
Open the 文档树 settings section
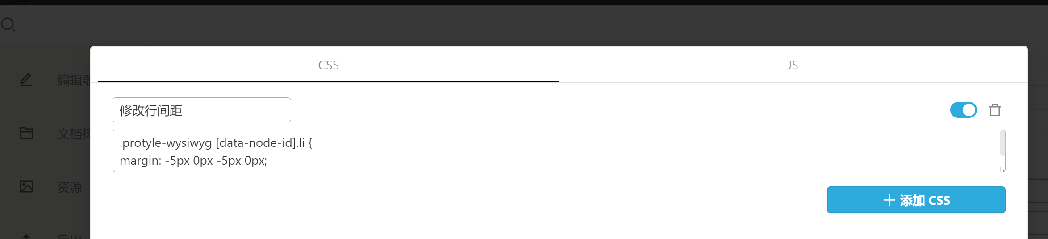[73, 134]
